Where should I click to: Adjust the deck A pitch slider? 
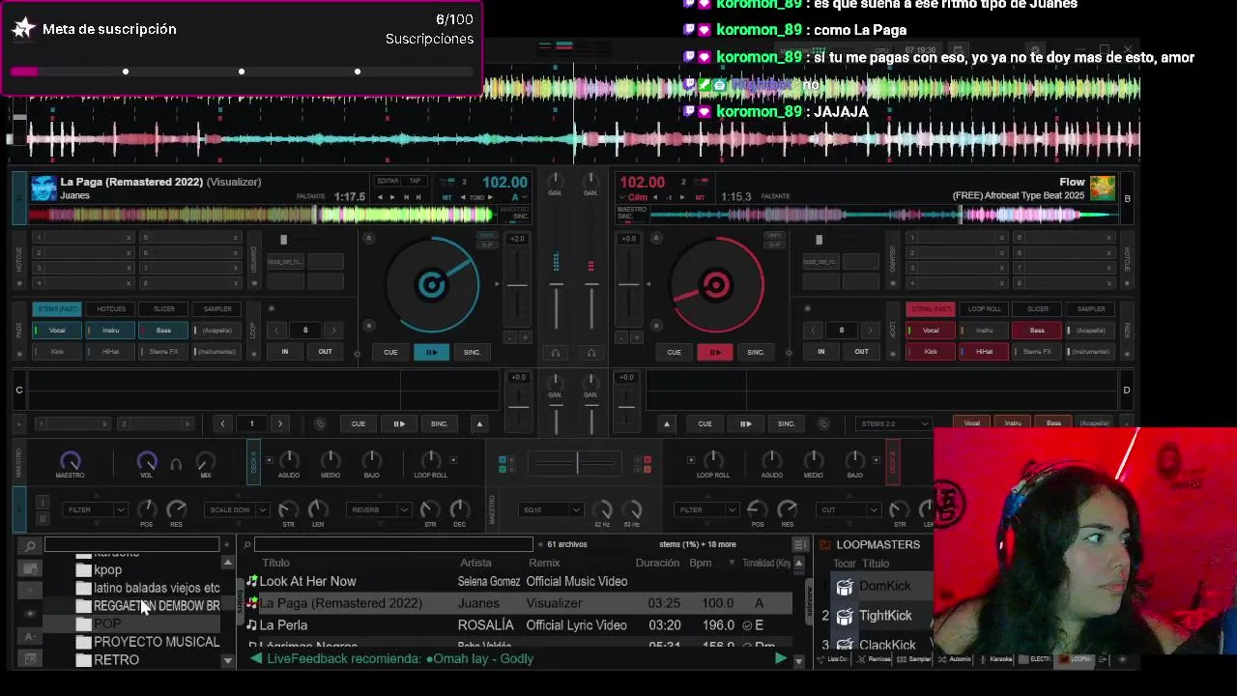(517, 285)
